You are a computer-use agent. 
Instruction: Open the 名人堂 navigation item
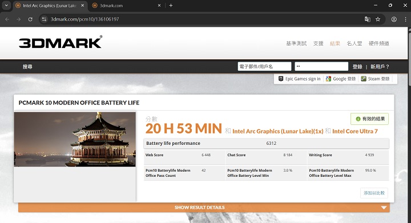coord(354,43)
